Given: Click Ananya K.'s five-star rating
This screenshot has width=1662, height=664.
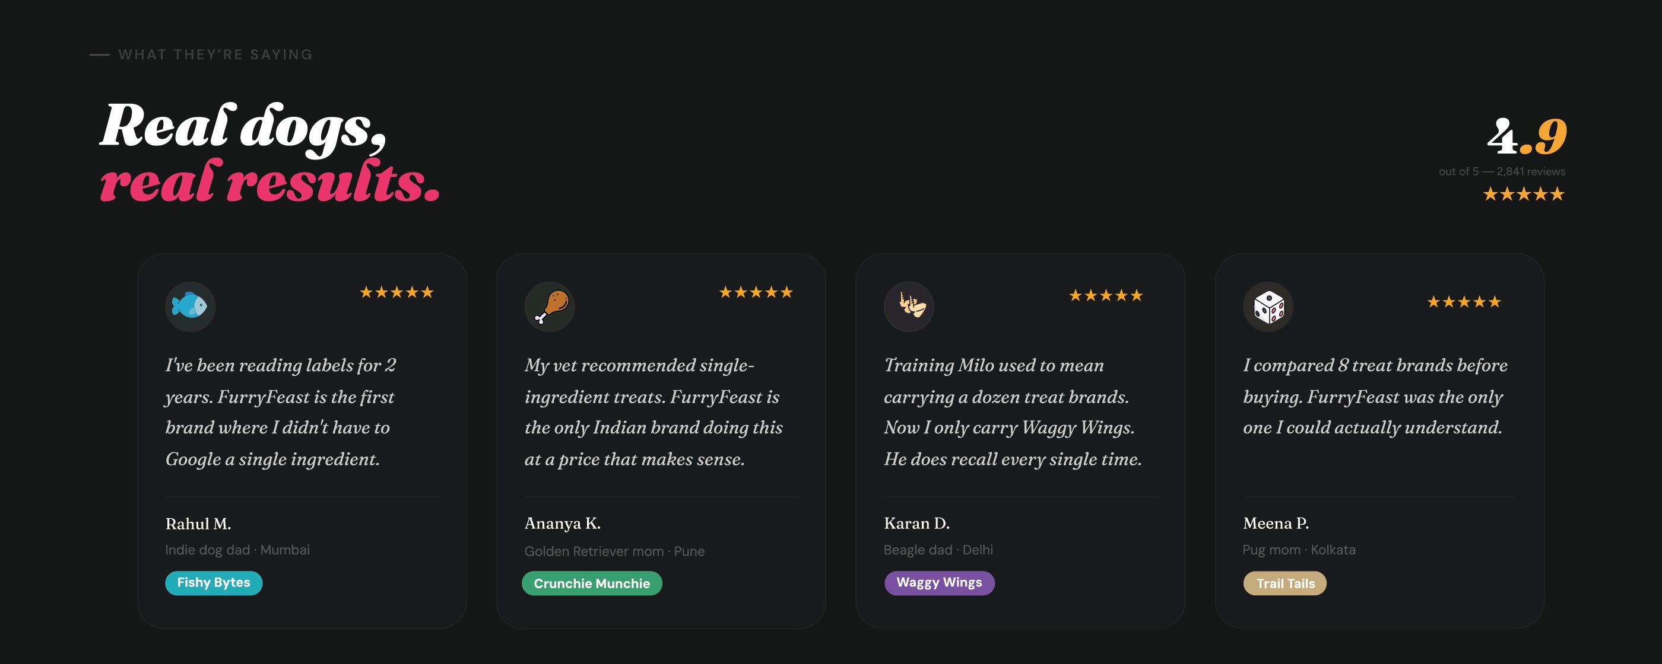Looking at the screenshot, I should (756, 293).
